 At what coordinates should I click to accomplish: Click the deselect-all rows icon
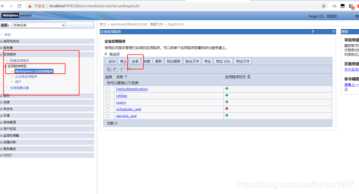pos(115,70)
